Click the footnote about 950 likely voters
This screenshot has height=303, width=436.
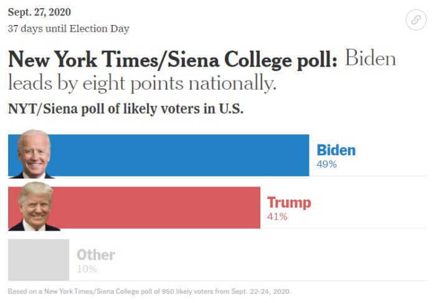click(149, 291)
